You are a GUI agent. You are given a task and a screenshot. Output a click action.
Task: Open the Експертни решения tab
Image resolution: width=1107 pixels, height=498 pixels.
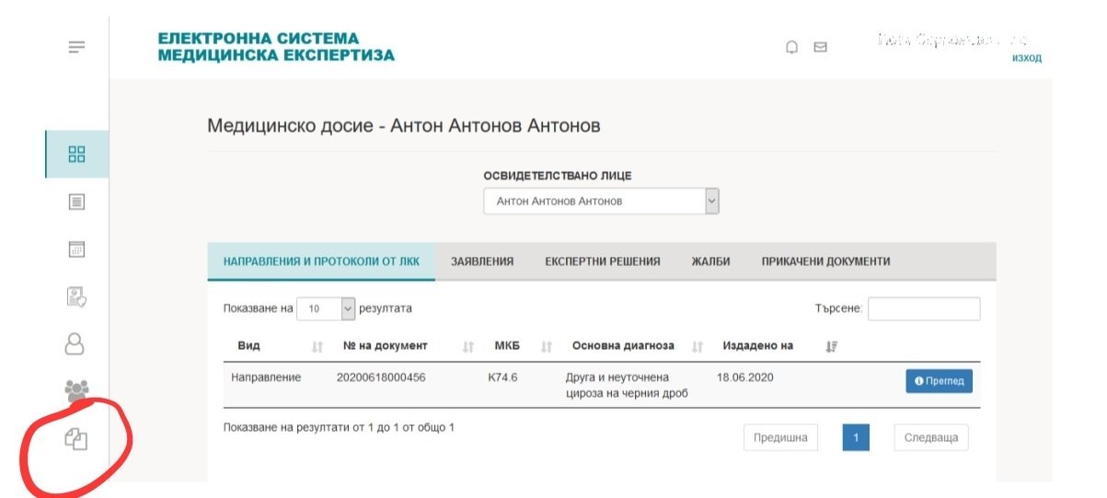602,261
